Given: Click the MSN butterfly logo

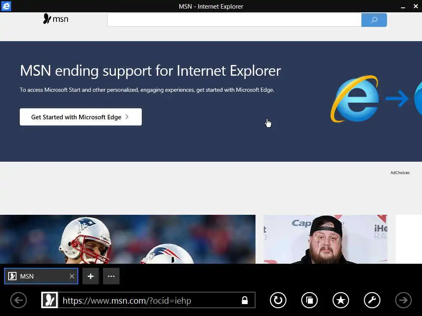Looking at the screenshot, I should (56, 19).
